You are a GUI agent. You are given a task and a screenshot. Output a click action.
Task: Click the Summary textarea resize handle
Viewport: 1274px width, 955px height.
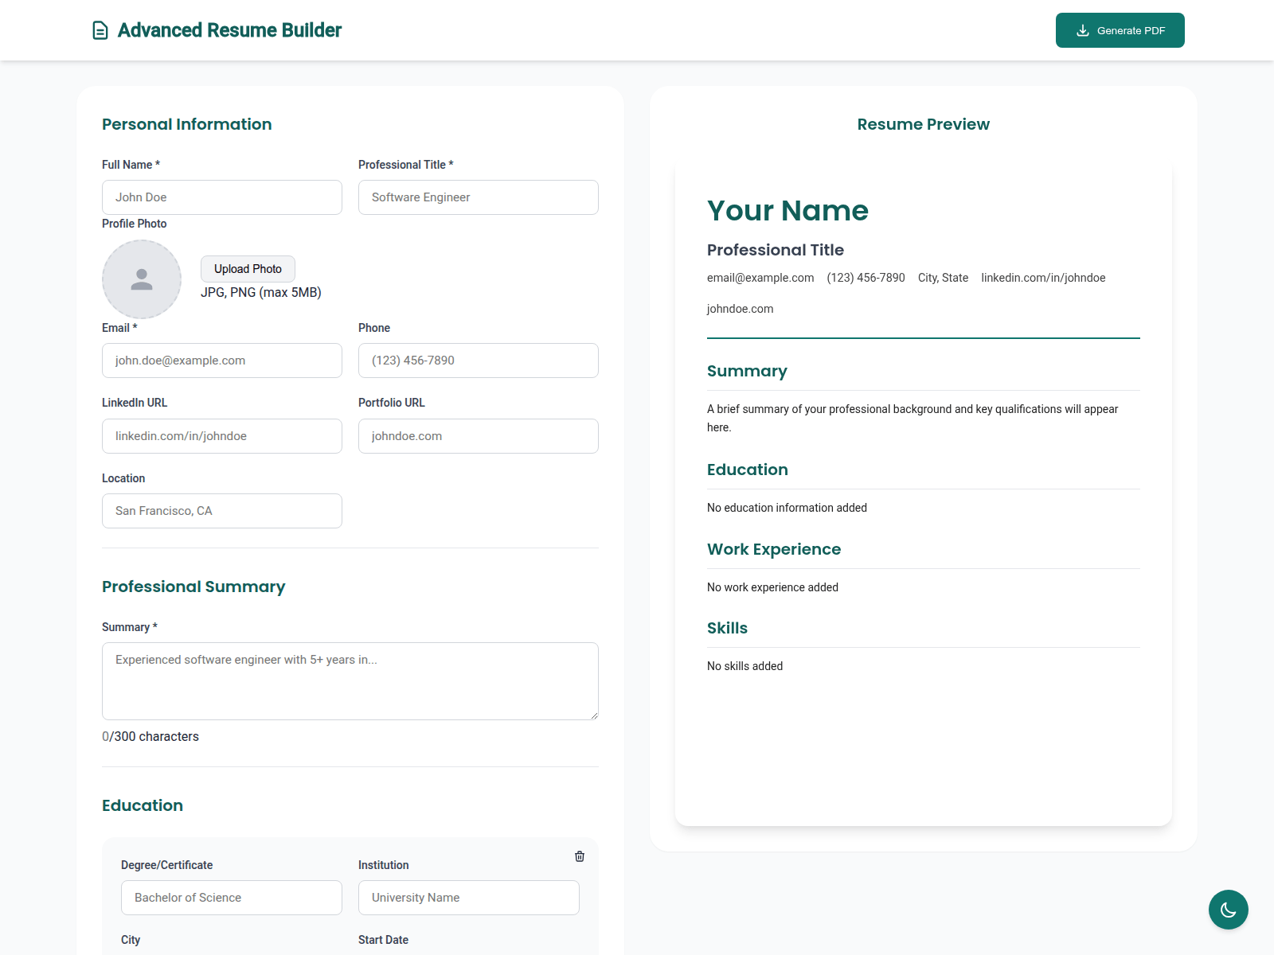[x=593, y=715]
